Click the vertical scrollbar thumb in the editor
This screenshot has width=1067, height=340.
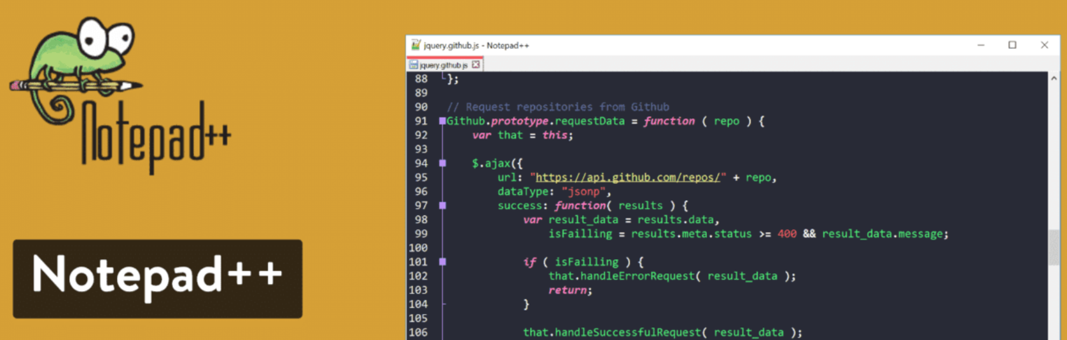click(x=1054, y=248)
